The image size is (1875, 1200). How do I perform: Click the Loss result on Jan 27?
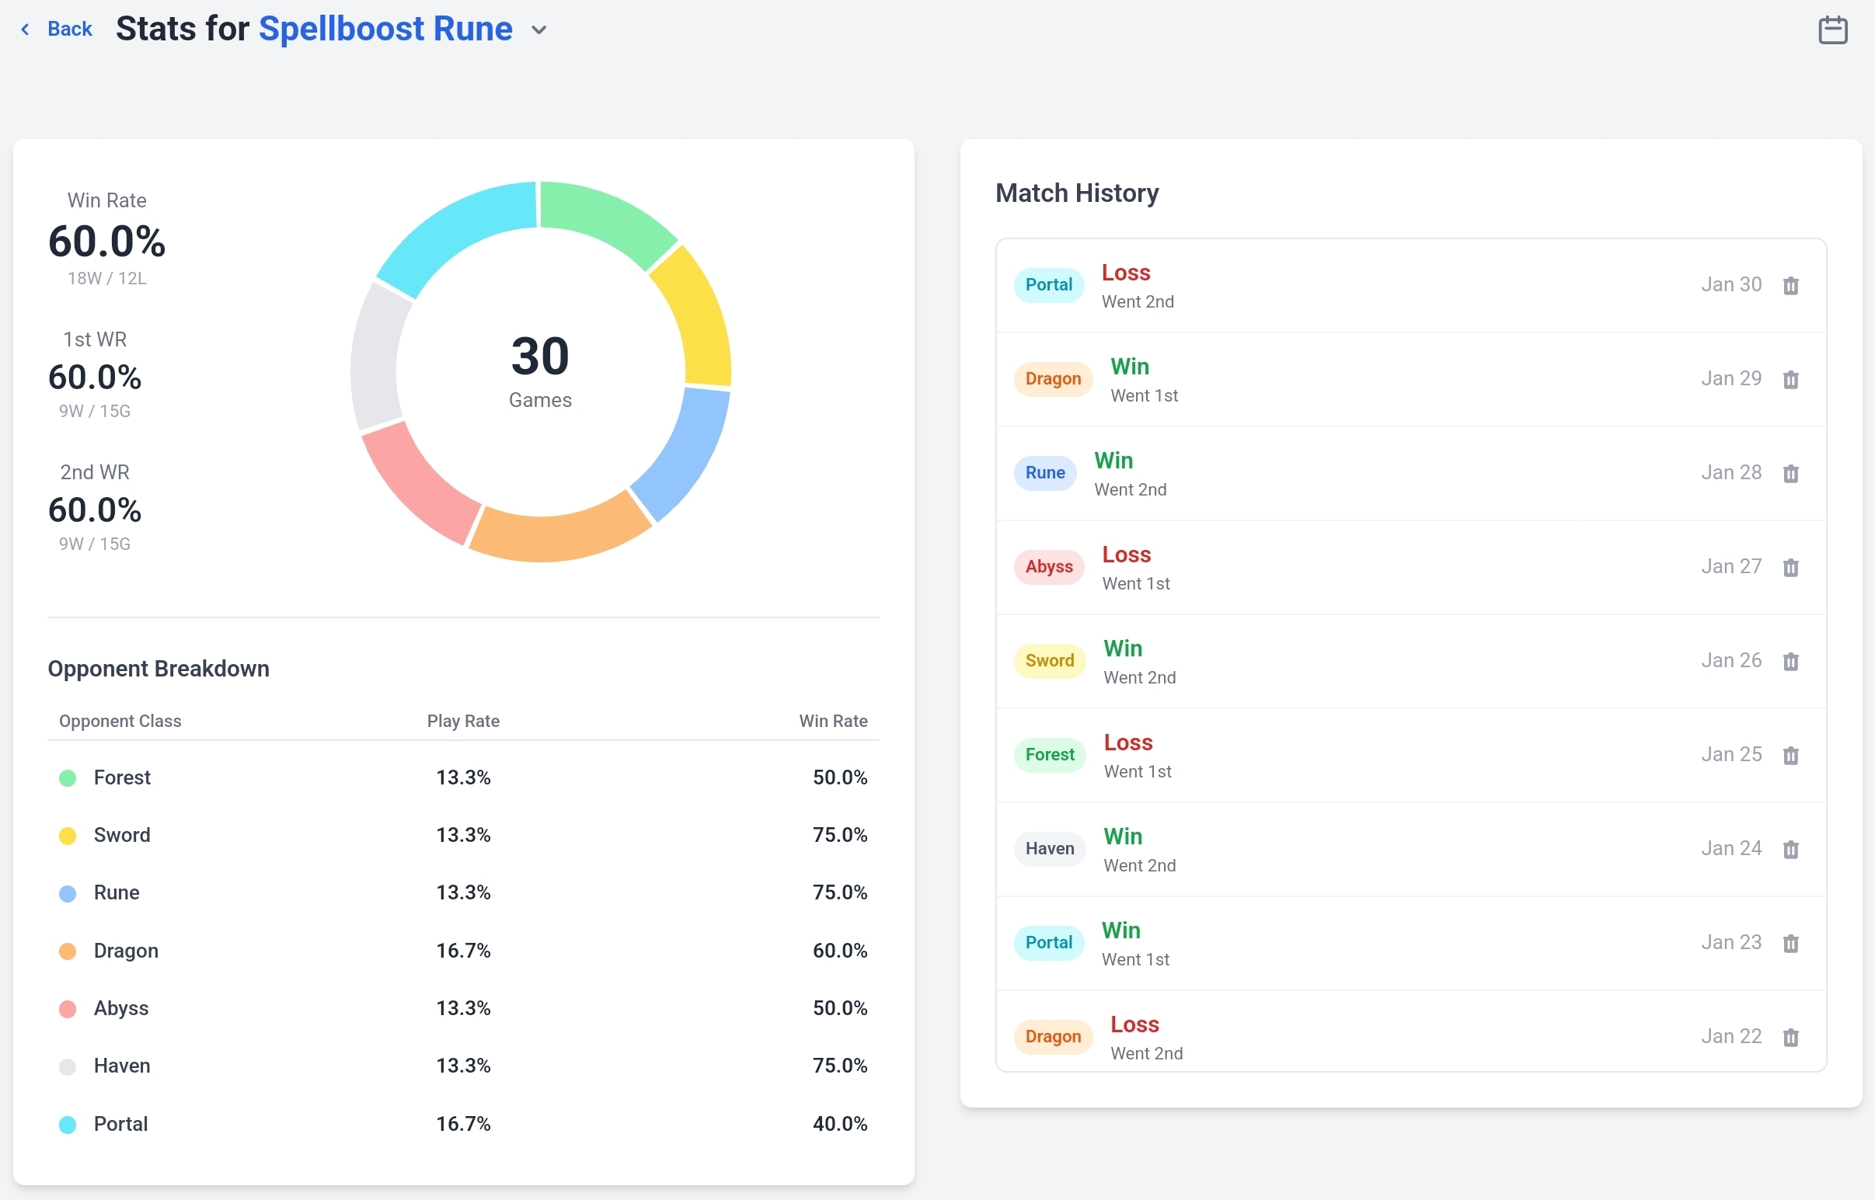1126,555
